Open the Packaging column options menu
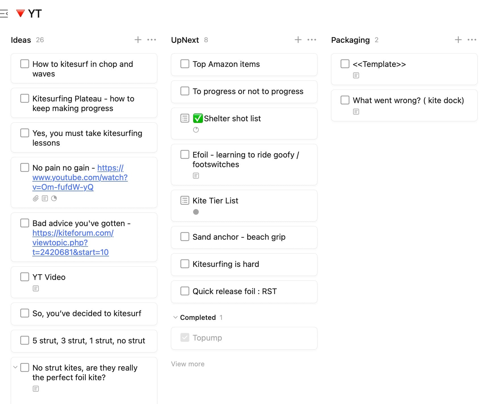 472,40
